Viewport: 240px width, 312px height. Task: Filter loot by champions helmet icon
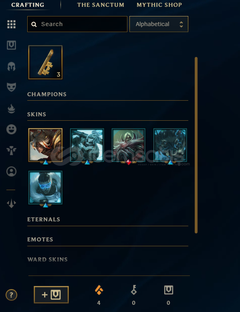click(x=11, y=67)
